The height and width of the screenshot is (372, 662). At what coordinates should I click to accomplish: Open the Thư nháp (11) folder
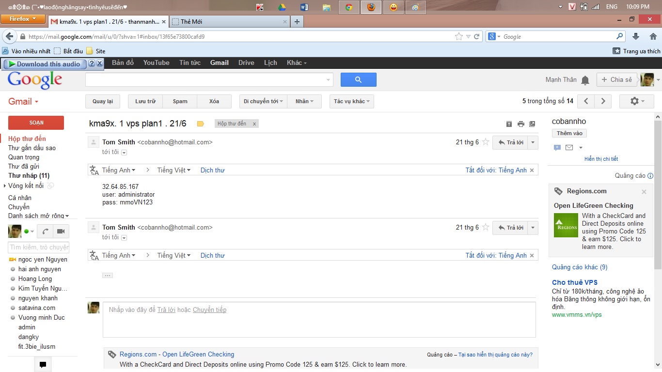tap(29, 175)
